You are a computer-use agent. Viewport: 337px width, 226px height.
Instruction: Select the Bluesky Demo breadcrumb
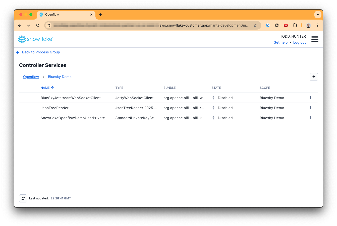point(60,77)
